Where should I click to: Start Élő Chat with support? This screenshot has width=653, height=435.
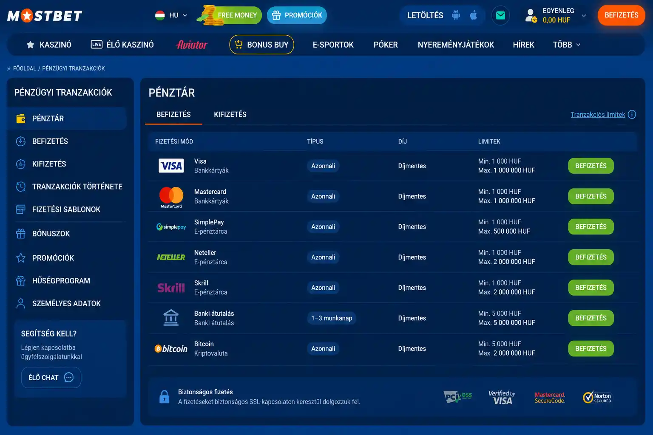pyautogui.click(x=51, y=377)
